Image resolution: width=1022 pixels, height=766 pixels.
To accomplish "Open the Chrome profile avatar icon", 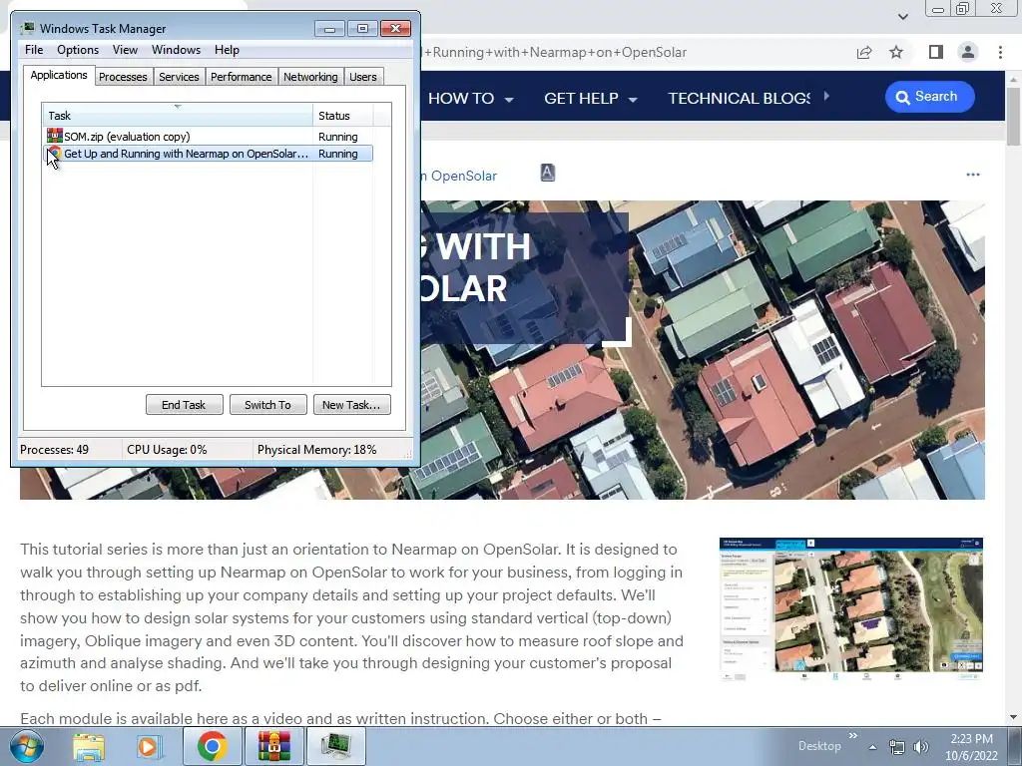I will tap(968, 52).
